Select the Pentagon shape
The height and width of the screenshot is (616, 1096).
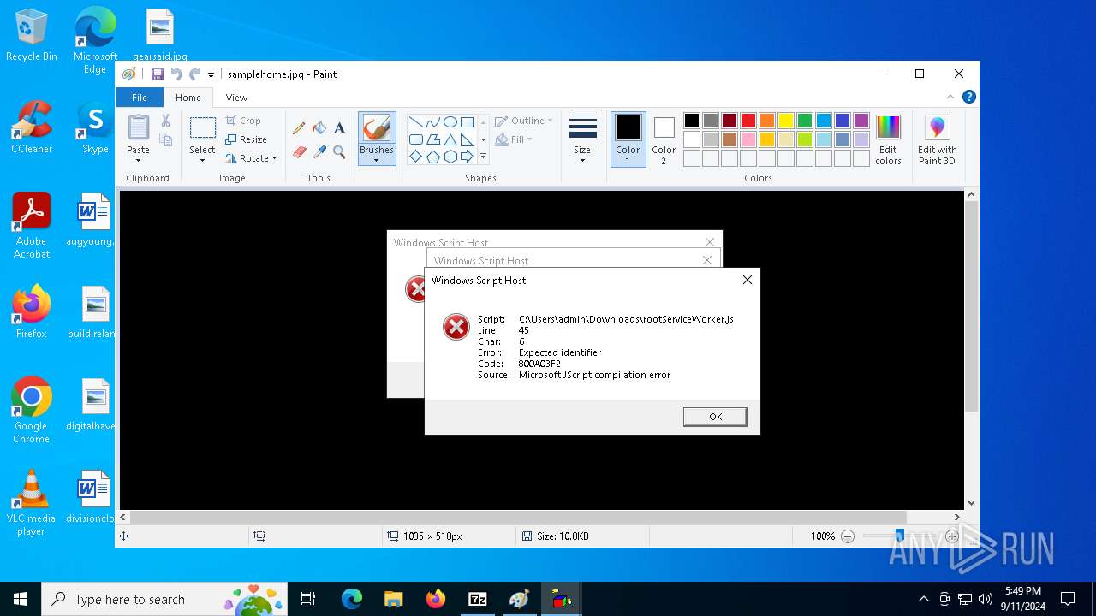432,157
